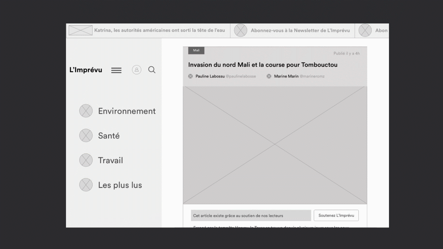This screenshot has height=249, width=443.
Task: Open author Pauline Labossu's profile
Action: pyautogui.click(x=210, y=76)
